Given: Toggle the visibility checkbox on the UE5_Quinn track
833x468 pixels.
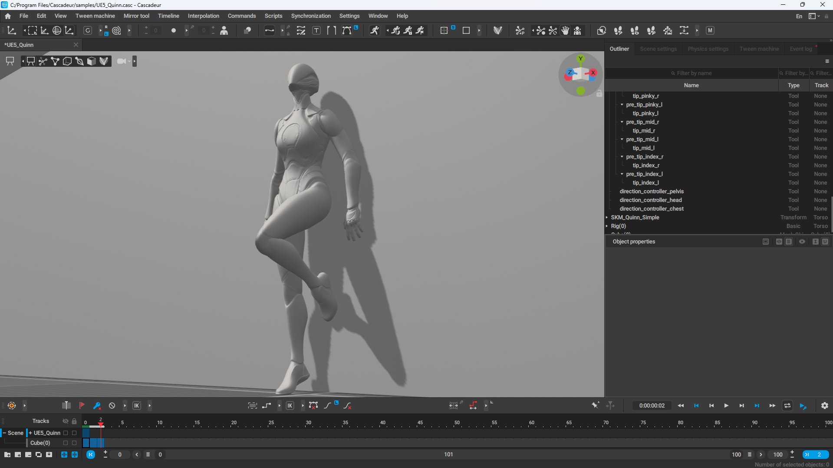Looking at the screenshot, I should click(66, 433).
